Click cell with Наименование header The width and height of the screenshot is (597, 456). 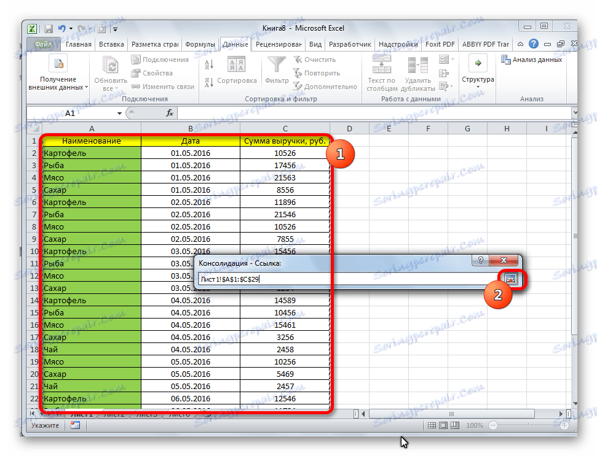click(92, 141)
